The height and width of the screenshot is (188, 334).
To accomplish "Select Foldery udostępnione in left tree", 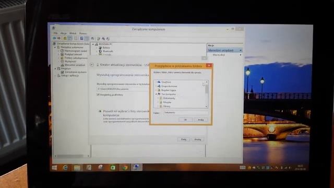I will click(x=76, y=58).
